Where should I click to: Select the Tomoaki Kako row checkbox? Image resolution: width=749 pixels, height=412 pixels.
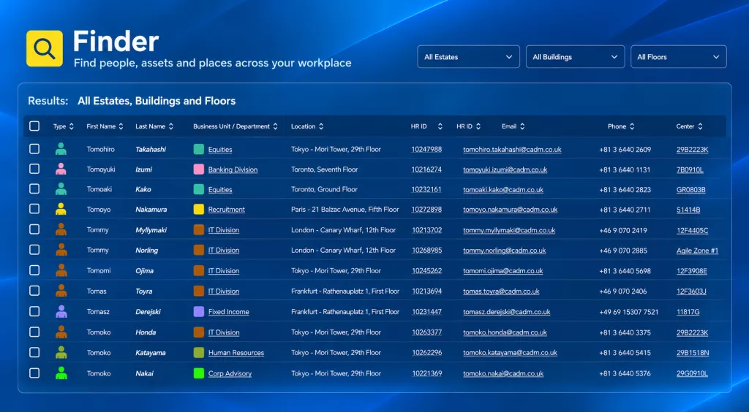tap(34, 188)
